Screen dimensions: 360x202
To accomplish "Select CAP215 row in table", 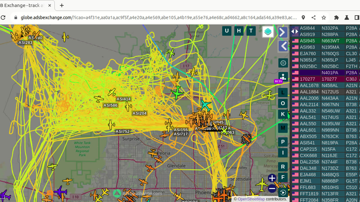I will [x=325, y=149].
